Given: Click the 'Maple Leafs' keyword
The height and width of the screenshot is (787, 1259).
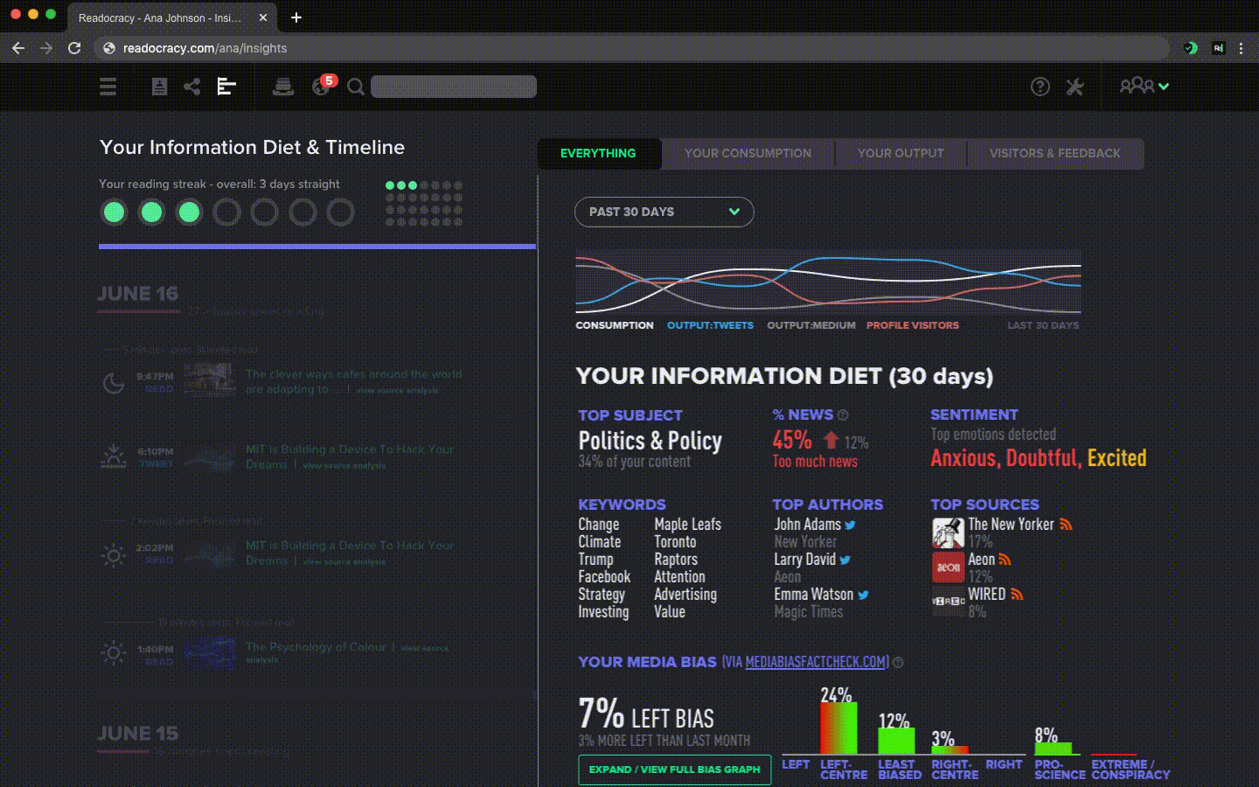Looking at the screenshot, I should pos(687,525).
